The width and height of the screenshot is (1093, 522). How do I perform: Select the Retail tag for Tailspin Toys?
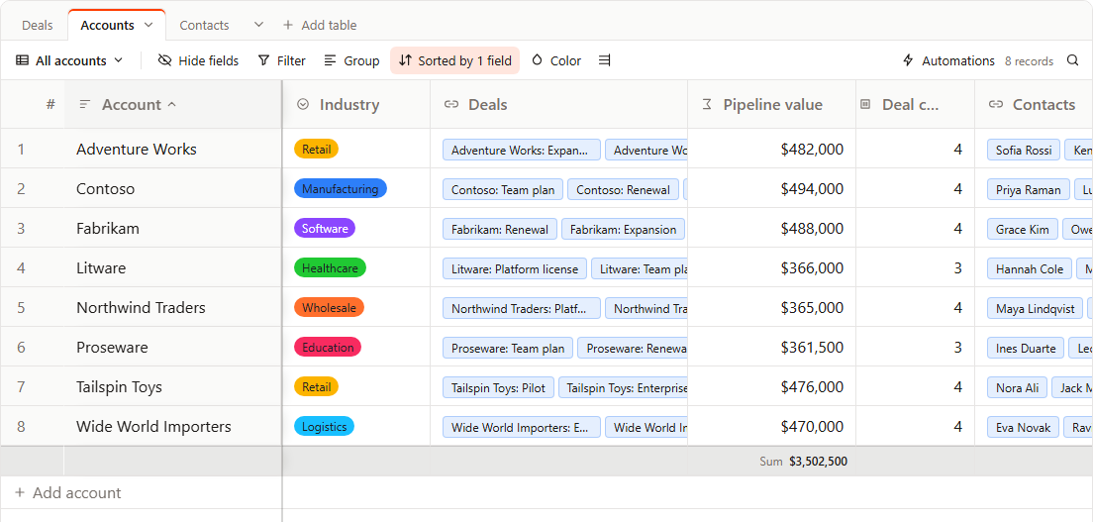[317, 386]
